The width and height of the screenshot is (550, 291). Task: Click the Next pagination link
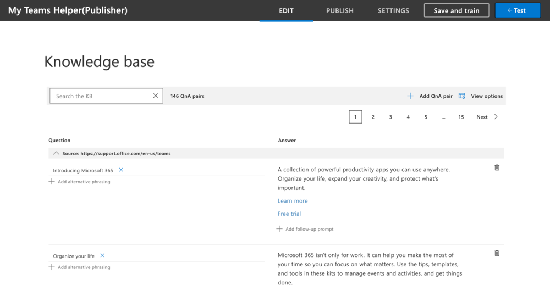(x=482, y=117)
